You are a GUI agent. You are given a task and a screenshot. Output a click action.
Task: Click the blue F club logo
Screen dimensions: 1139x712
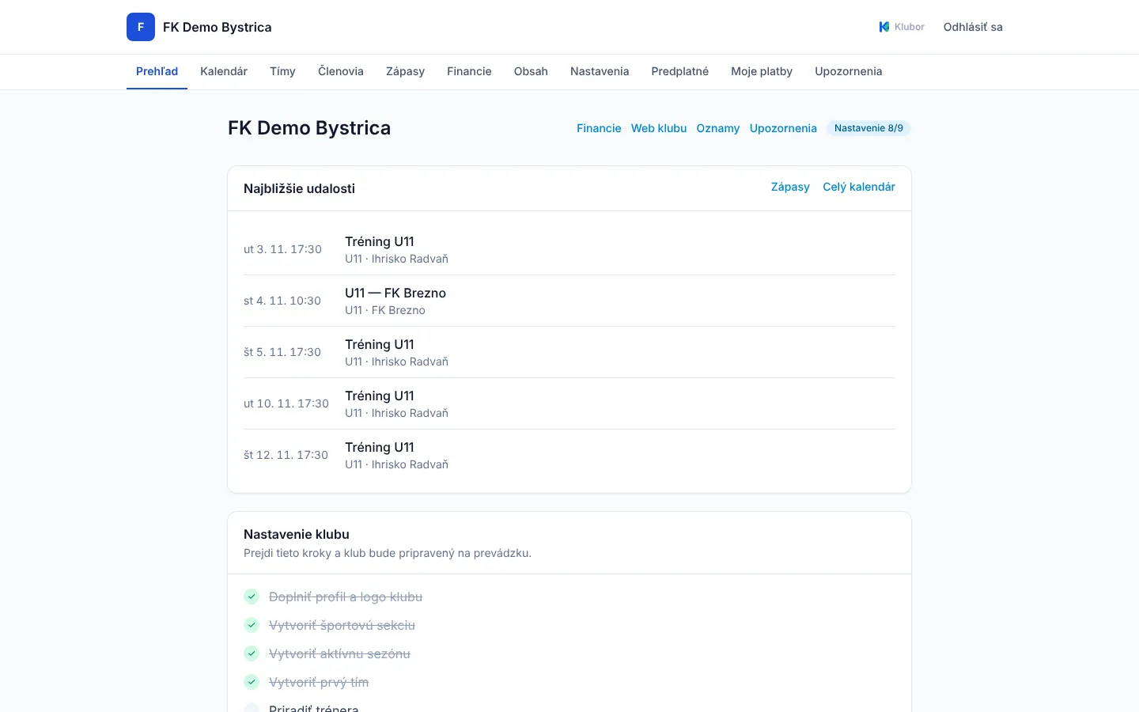pyautogui.click(x=141, y=27)
